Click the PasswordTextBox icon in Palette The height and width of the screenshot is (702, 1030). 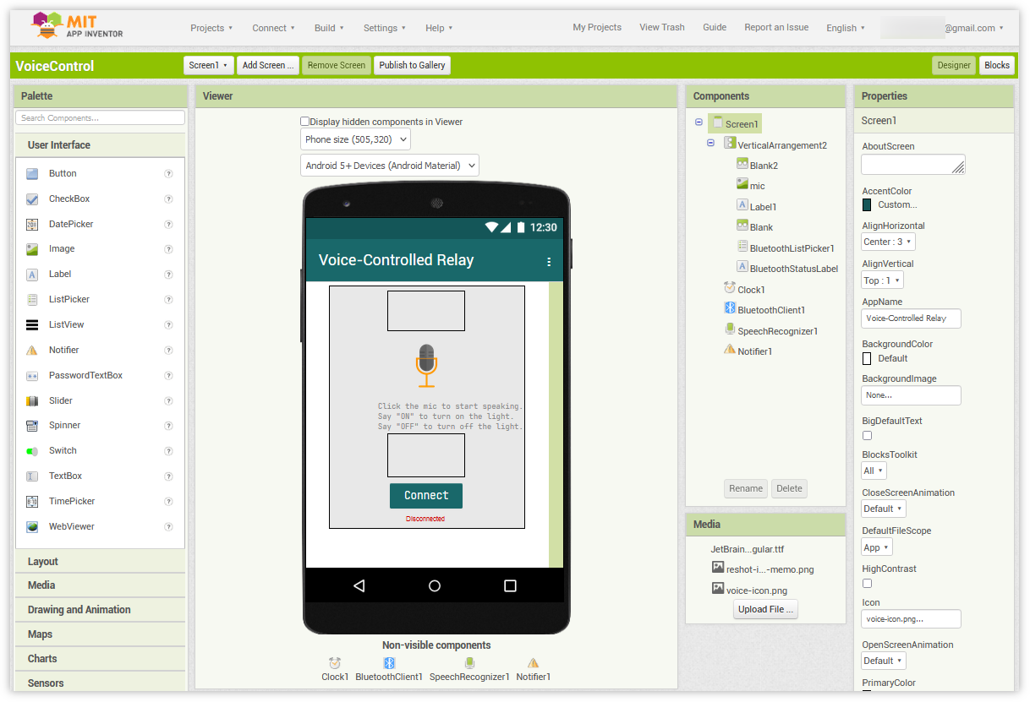32,376
